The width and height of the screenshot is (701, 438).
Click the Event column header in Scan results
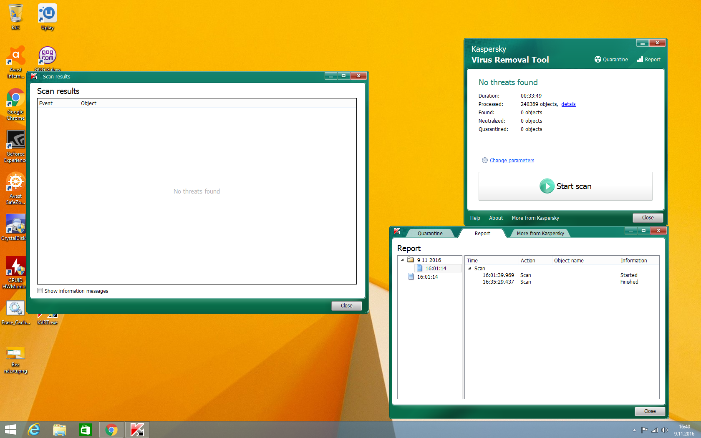click(58, 103)
